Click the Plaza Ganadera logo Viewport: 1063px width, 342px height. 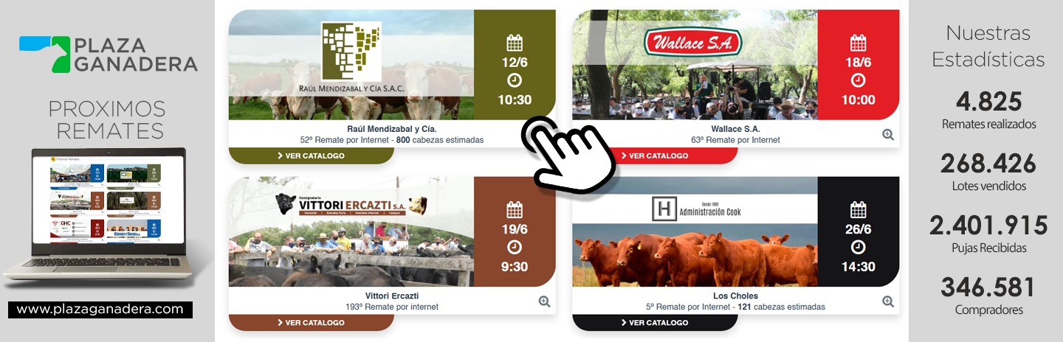[x=109, y=54]
